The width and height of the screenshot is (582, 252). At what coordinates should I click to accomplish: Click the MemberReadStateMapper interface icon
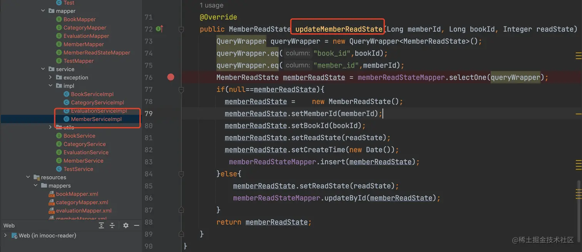pyautogui.click(x=59, y=52)
